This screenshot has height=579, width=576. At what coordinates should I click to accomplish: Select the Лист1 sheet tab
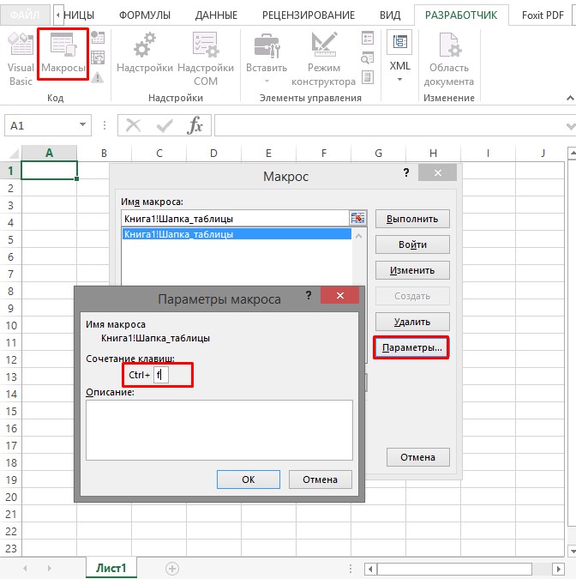(111, 568)
